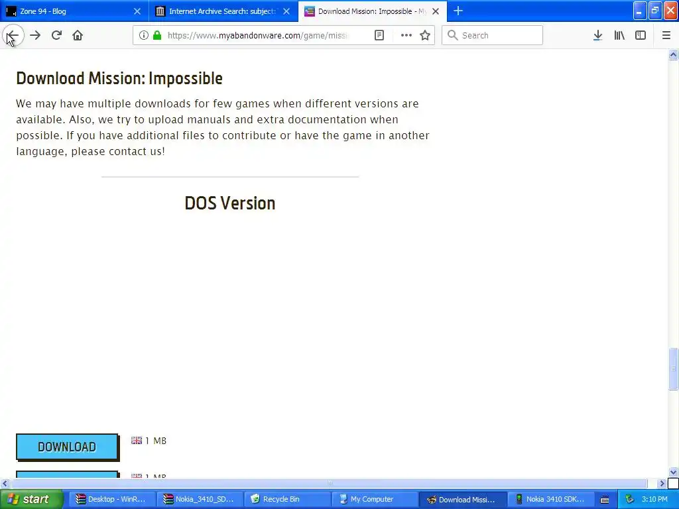The image size is (679, 509).
Task: Close the Zone 94 - Blog tab
Action: tap(137, 11)
